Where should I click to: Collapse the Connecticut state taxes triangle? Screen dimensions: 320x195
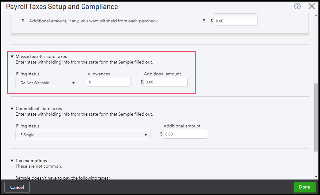pyautogui.click(x=12, y=109)
